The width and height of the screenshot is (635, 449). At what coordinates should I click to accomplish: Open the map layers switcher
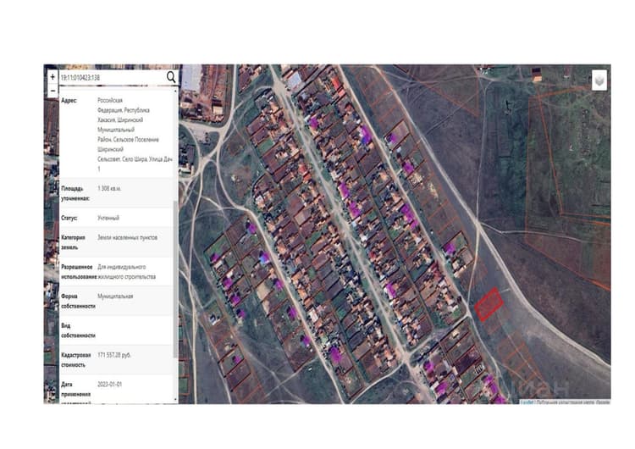click(x=599, y=80)
